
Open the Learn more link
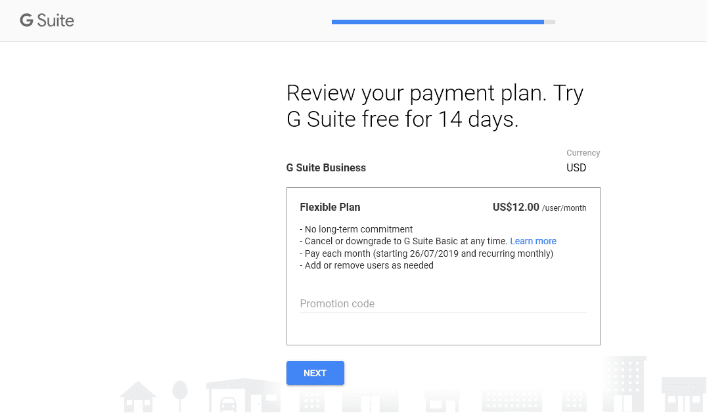point(533,241)
